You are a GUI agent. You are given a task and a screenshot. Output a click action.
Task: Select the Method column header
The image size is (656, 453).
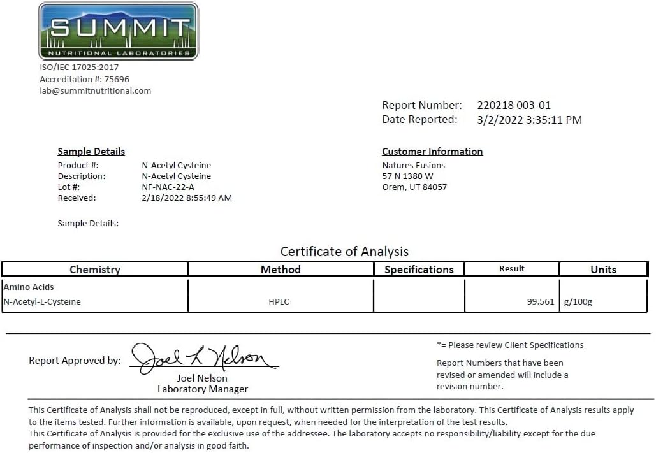point(280,270)
